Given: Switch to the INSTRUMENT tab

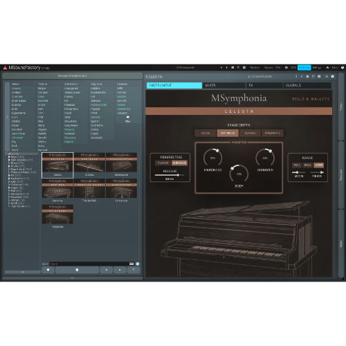Looking at the screenshot, I should click(x=174, y=85).
